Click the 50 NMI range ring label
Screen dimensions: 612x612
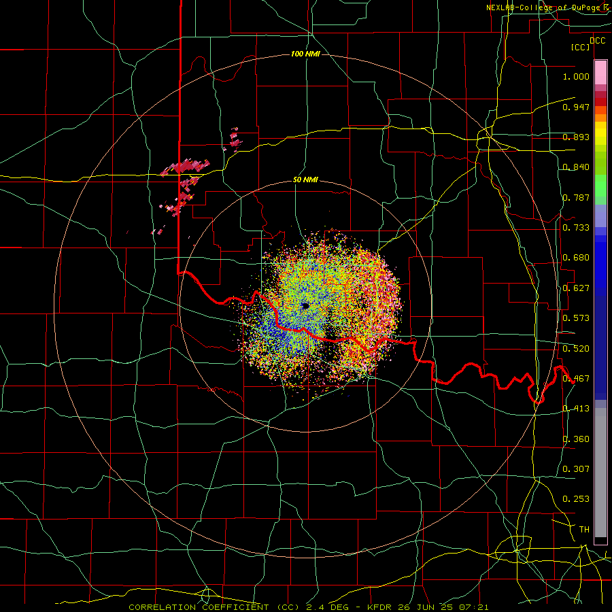305,180
